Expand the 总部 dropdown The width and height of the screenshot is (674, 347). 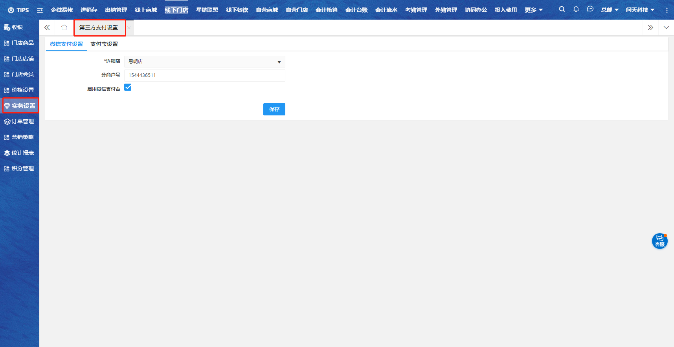click(610, 10)
